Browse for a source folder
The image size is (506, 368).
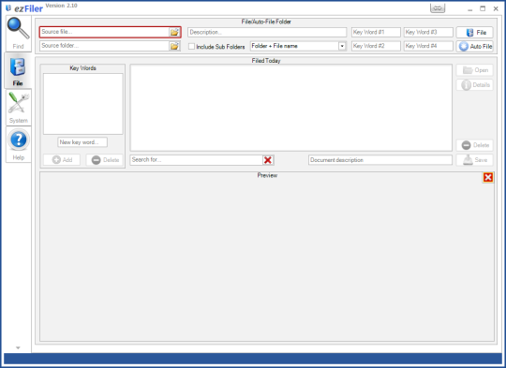coord(174,46)
